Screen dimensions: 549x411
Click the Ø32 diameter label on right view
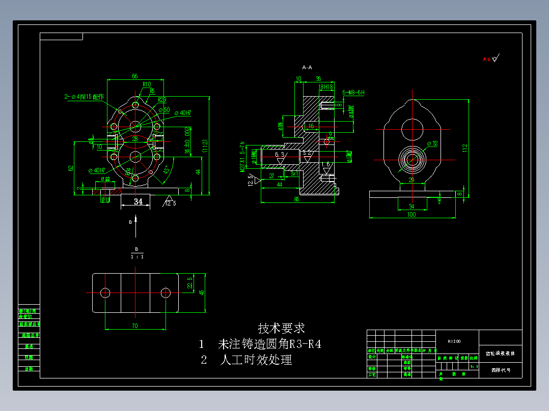[432, 144]
